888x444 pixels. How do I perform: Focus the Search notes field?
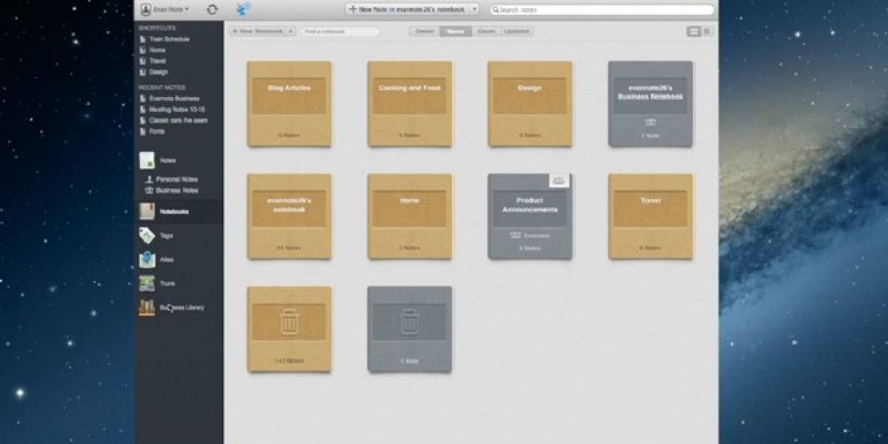[x=602, y=10]
